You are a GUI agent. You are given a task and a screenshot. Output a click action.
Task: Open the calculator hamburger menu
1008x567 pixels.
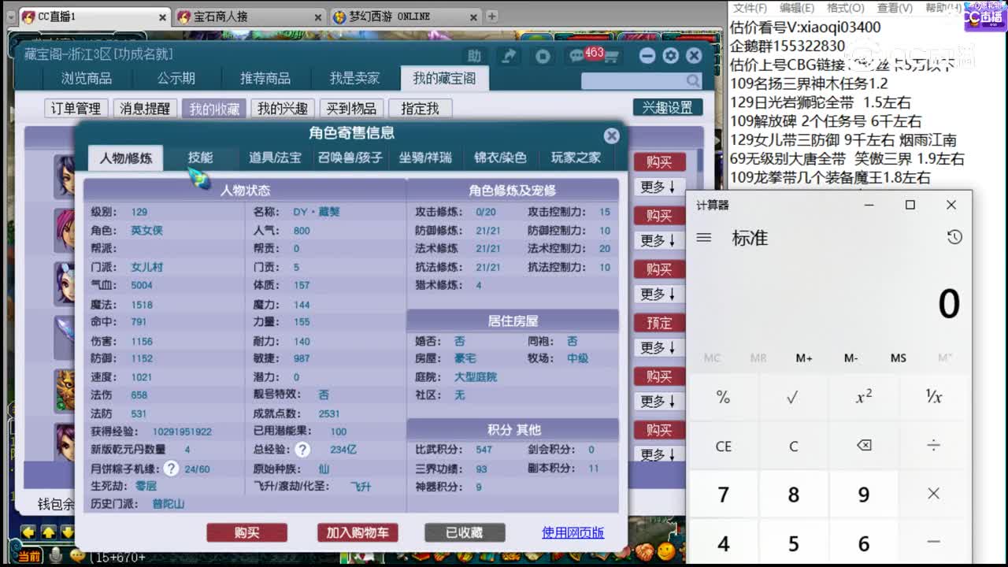(704, 238)
